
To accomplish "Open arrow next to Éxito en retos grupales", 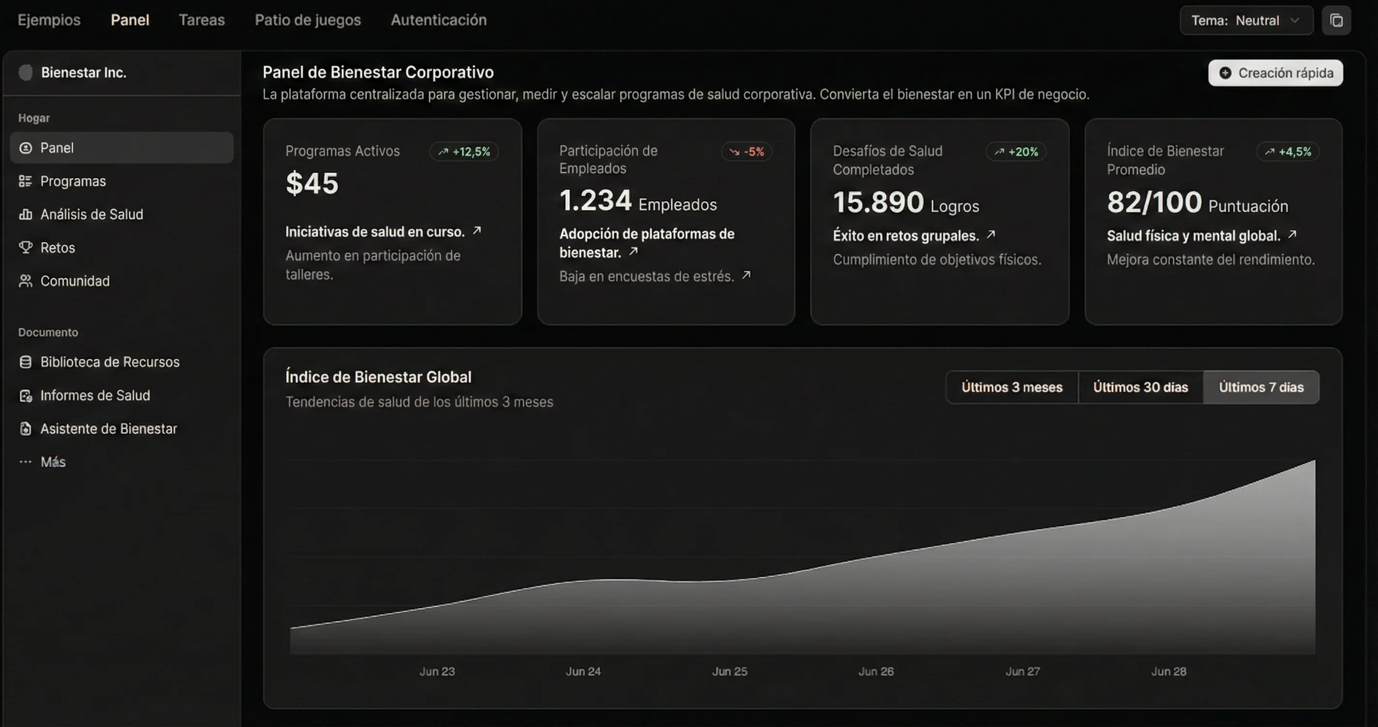I will point(991,234).
